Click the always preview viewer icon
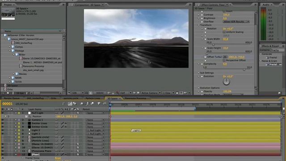 click(69, 93)
